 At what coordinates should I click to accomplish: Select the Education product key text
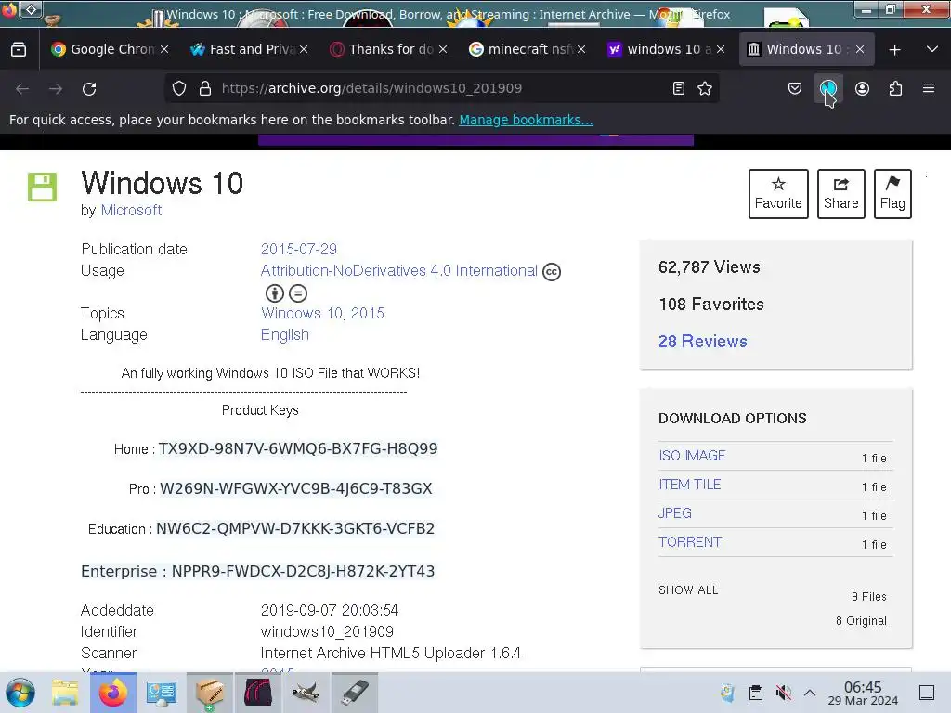tap(295, 528)
